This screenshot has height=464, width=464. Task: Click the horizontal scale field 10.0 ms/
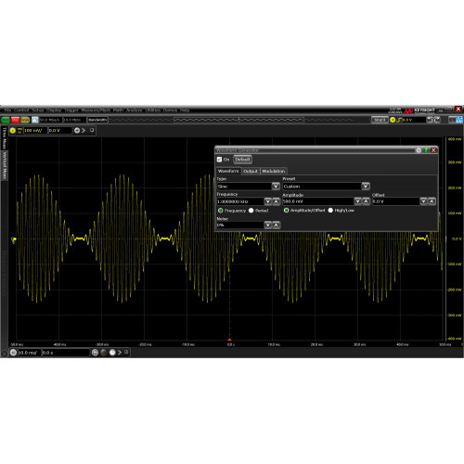coord(30,353)
